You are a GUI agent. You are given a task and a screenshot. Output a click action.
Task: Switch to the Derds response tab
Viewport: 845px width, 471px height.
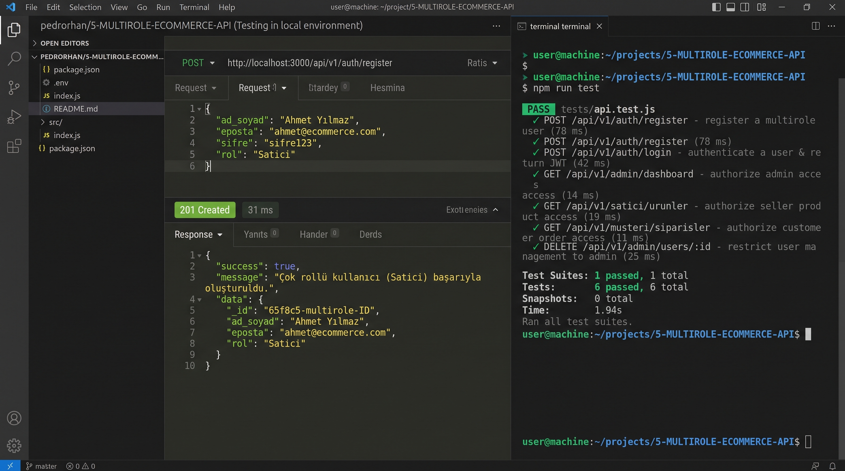pos(370,235)
